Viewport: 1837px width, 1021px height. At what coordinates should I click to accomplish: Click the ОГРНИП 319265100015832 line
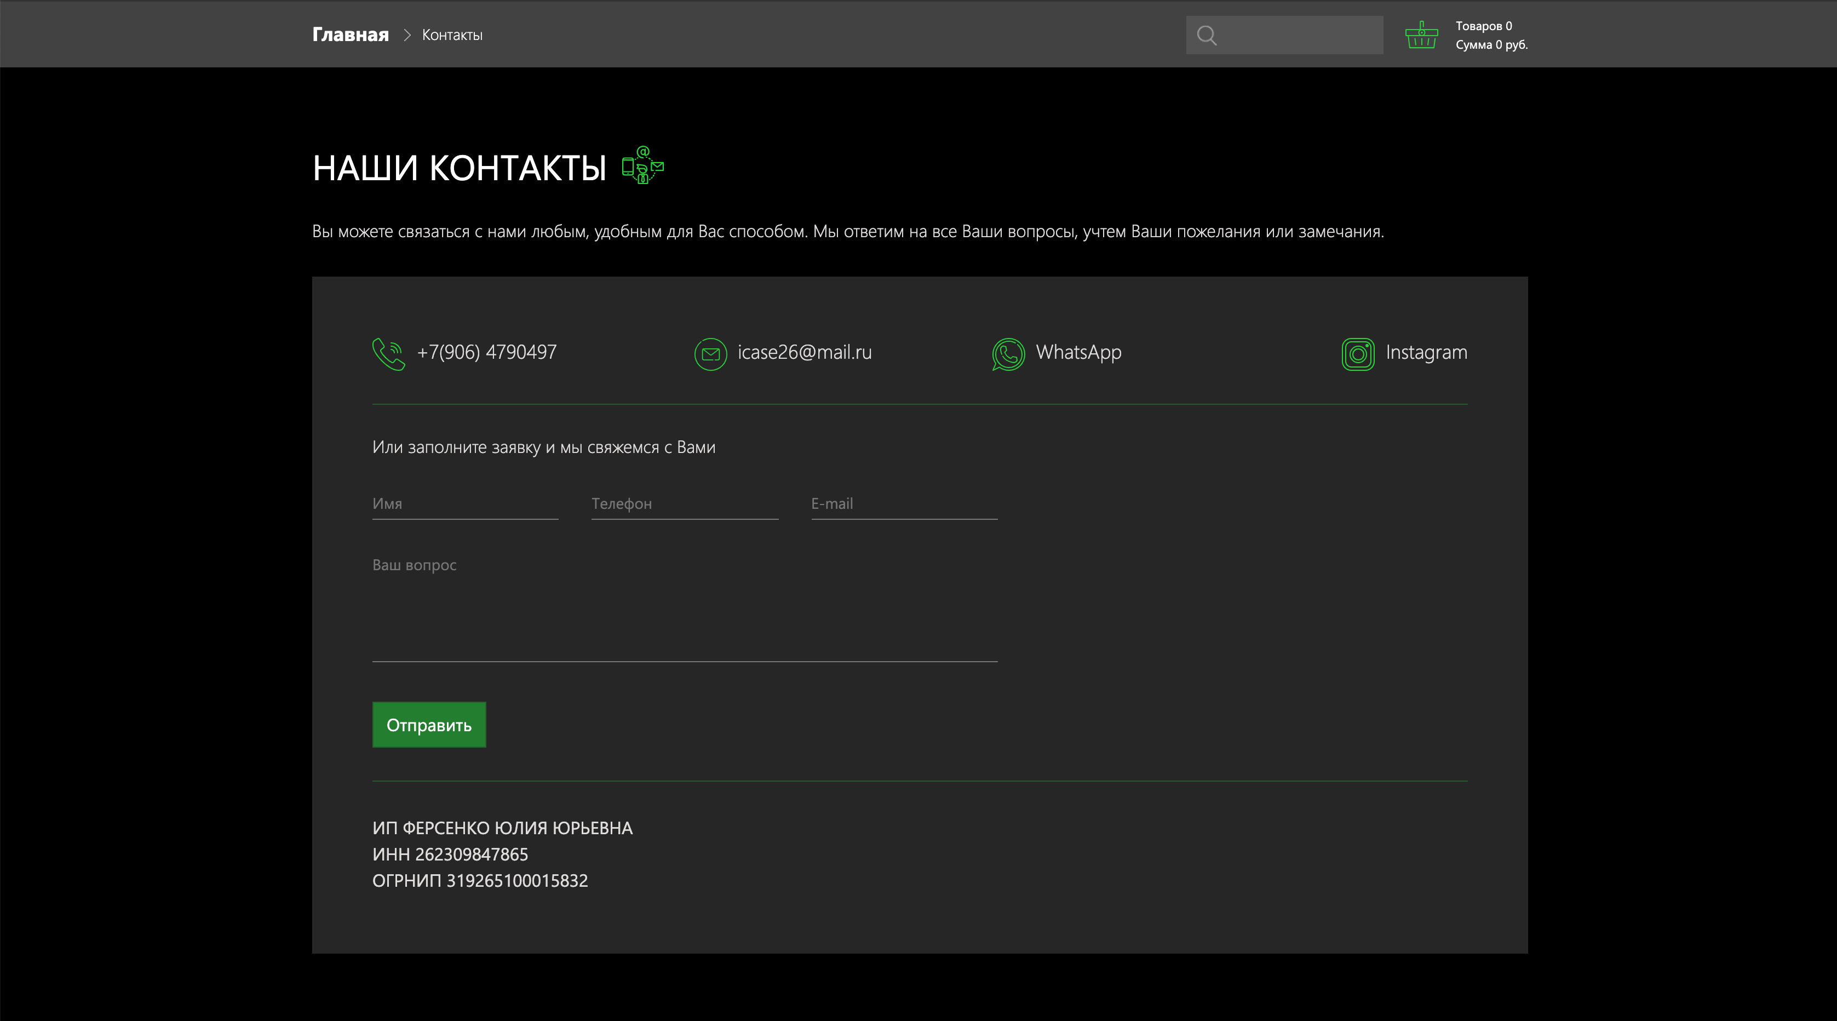tap(480, 881)
